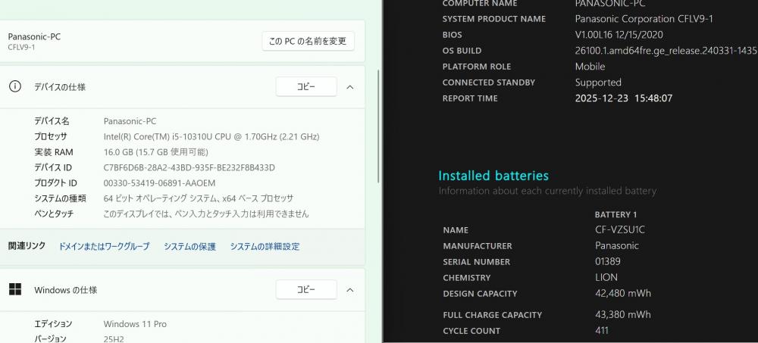
Task: Select the ペンとタッチ value text
Action: [206, 214]
